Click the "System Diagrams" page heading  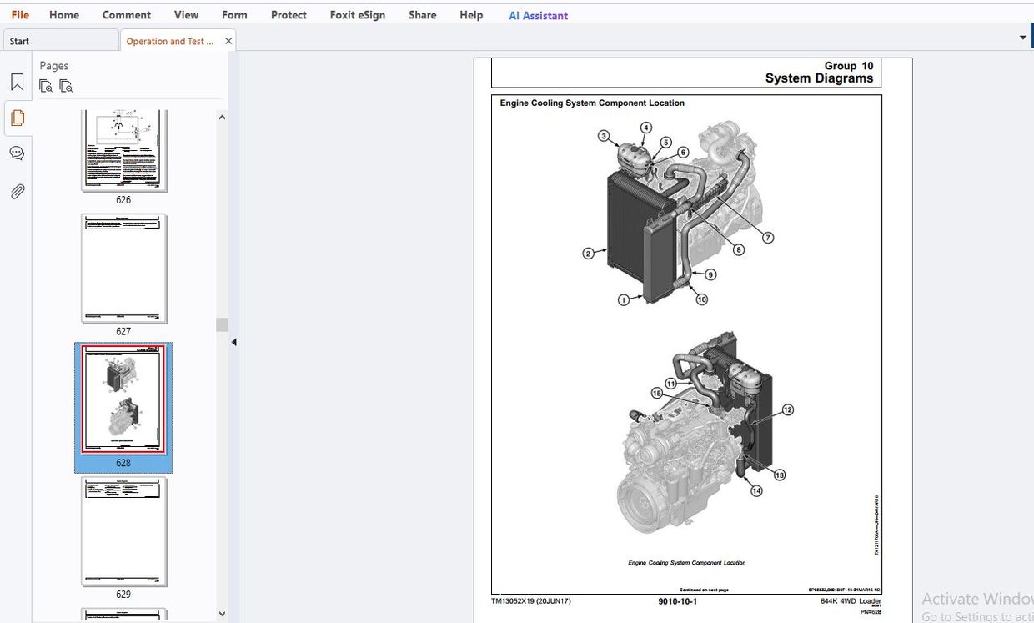[819, 78]
